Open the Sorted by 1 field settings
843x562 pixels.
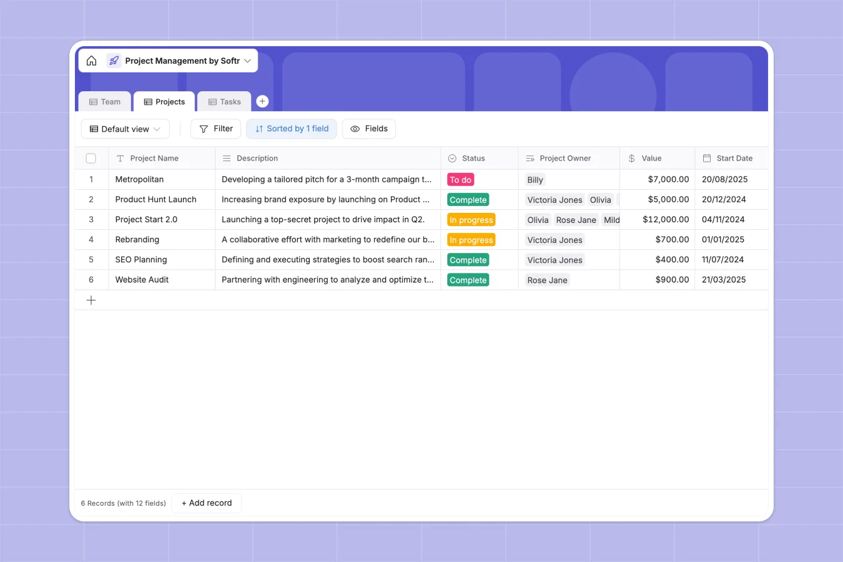(291, 129)
